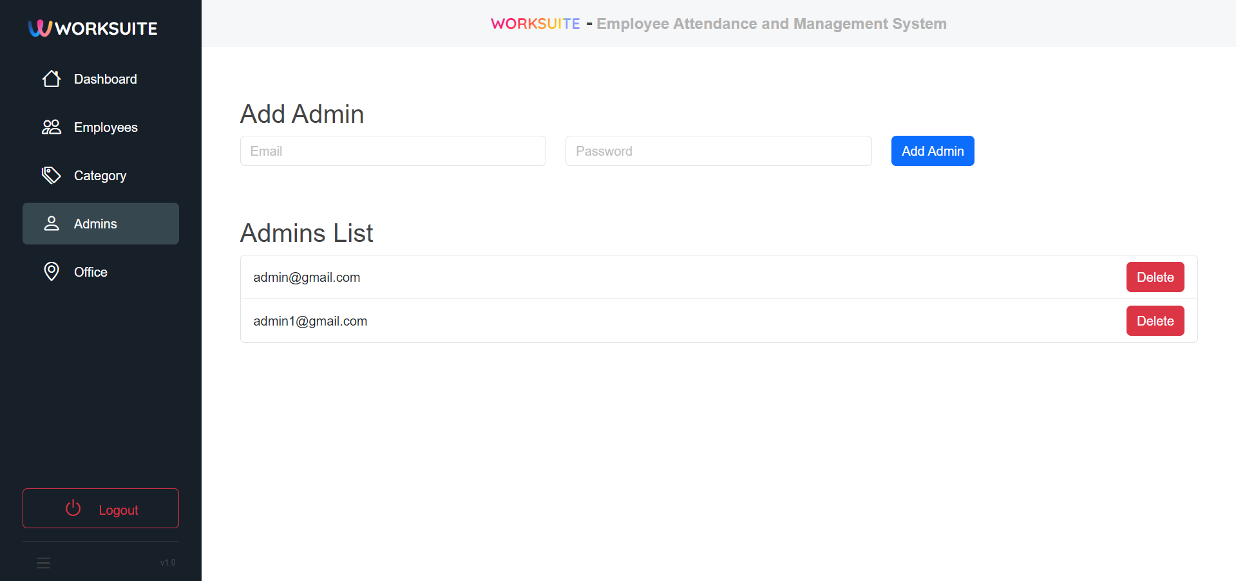Click the Admins person icon
1236x581 pixels.
[x=52, y=223]
